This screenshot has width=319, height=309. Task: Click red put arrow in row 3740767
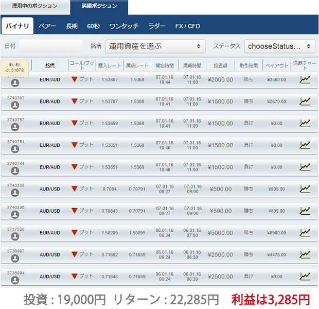pyautogui.click(x=75, y=101)
